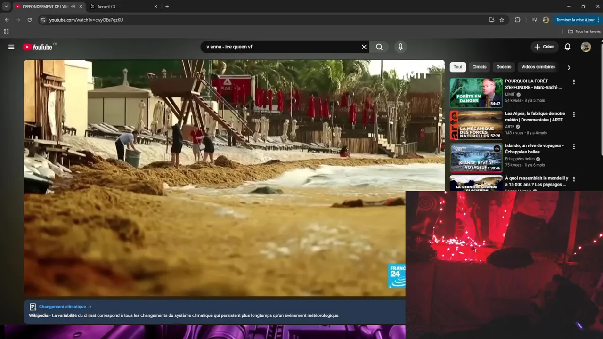This screenshot has width=603, height=339.
Task: Open POURQUOI LA FORÊT S'EFFONDRE video title
Action: (x=533, y=84)
